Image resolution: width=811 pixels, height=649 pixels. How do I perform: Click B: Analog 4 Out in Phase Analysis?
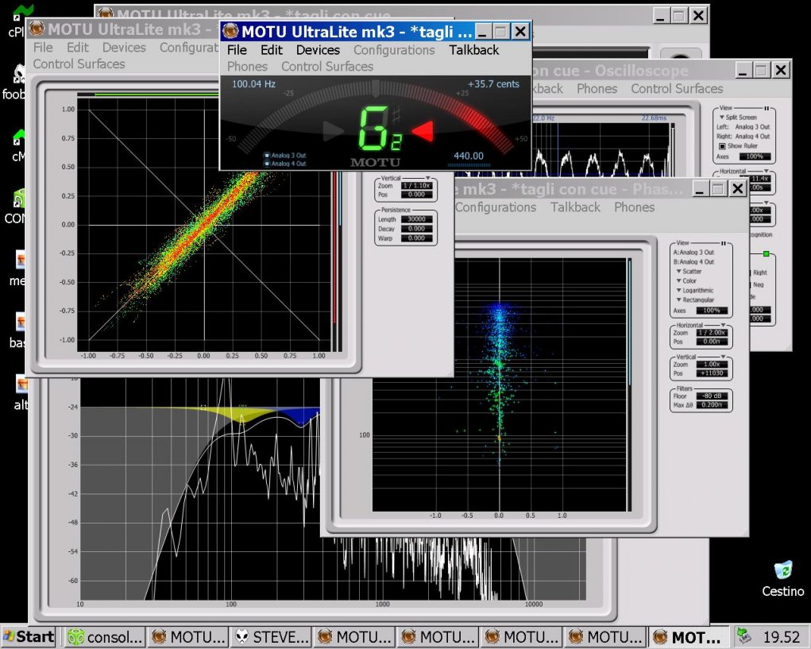pyautogui.click(x=693, y=262)
